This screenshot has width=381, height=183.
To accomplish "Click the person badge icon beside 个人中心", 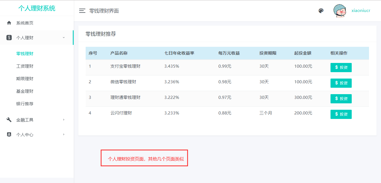I will [9, 135].
